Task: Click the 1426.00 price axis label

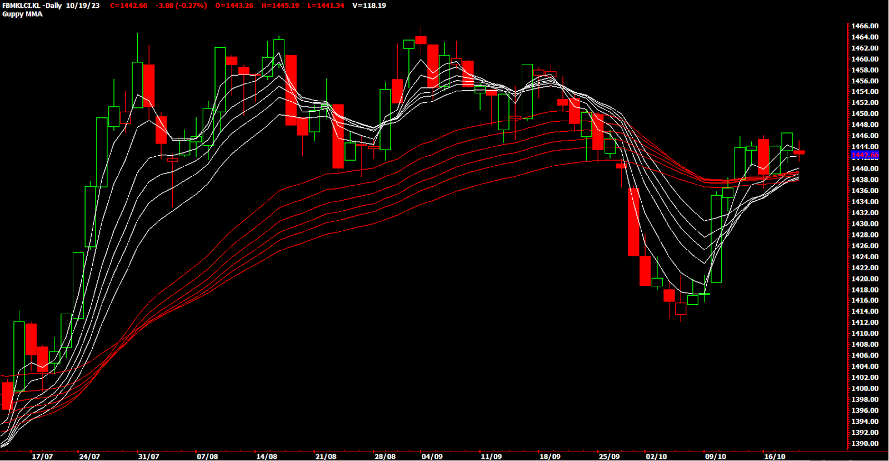Action: (865, 246)
